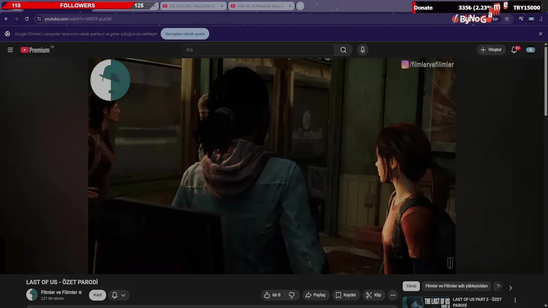This screenshot has width=548, height=308.
Task: Click the Kaydet save button
Action: (x=345, y=295)
